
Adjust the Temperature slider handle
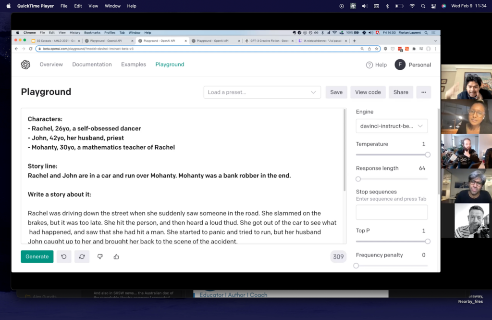(428, 154)
